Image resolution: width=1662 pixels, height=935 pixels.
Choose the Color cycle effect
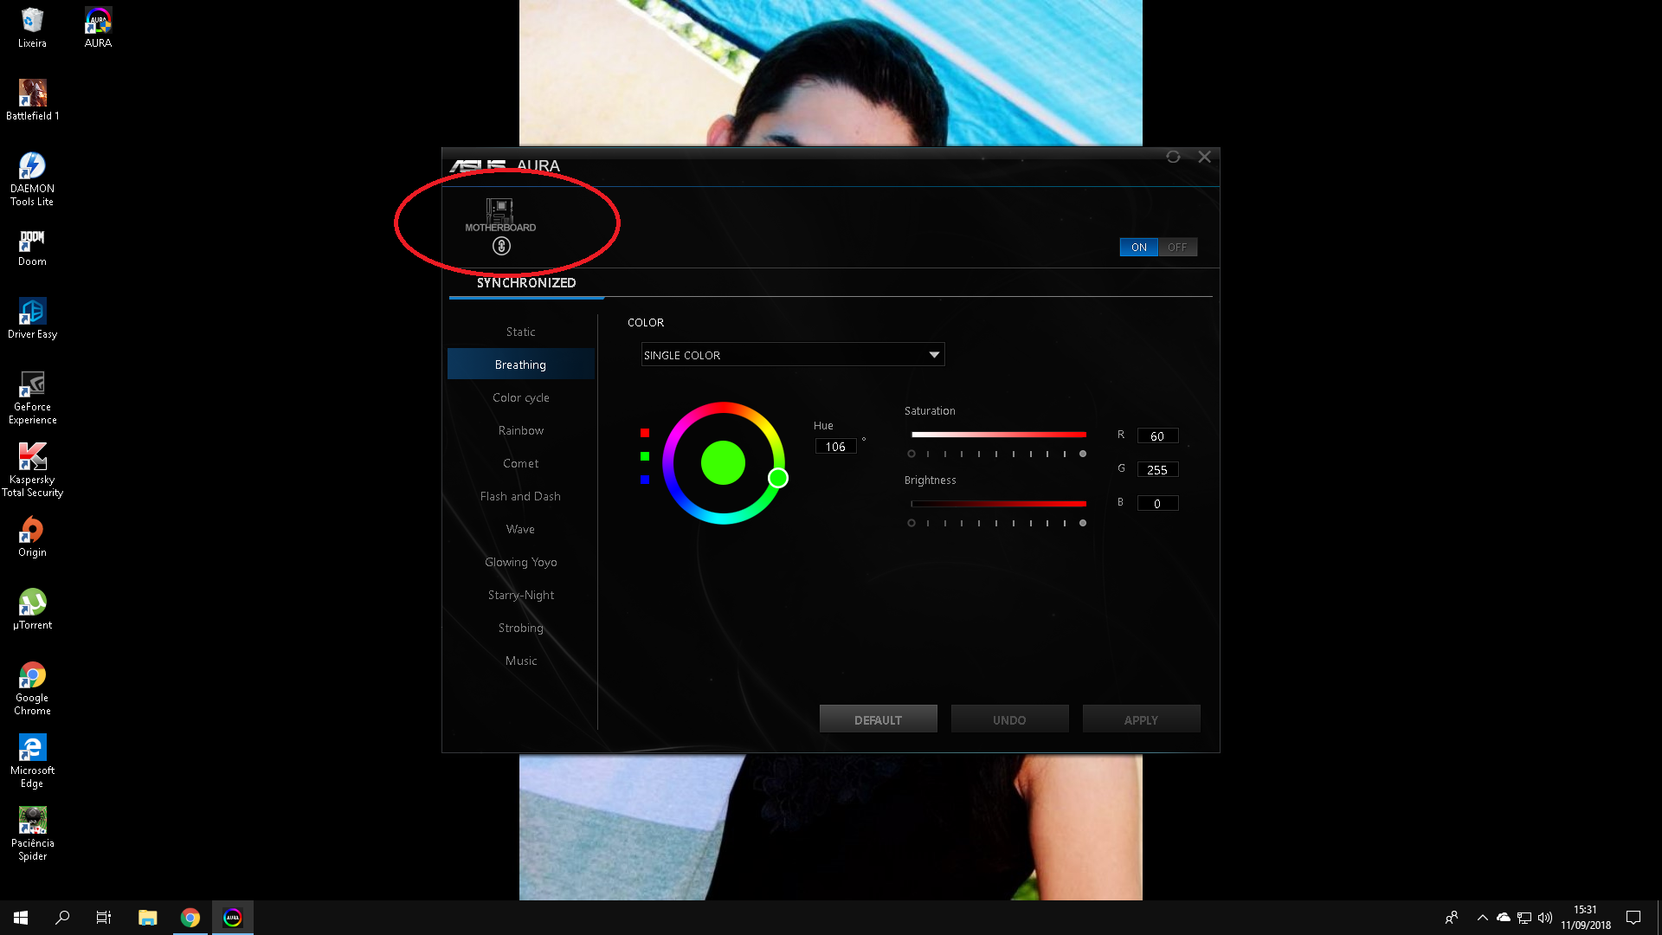(521, 398)
